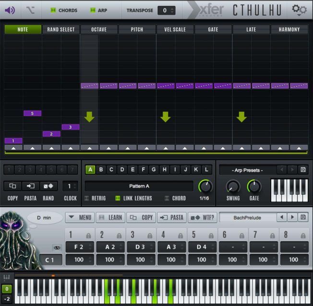Switch to the Vel Scale tab

(175, 29)
